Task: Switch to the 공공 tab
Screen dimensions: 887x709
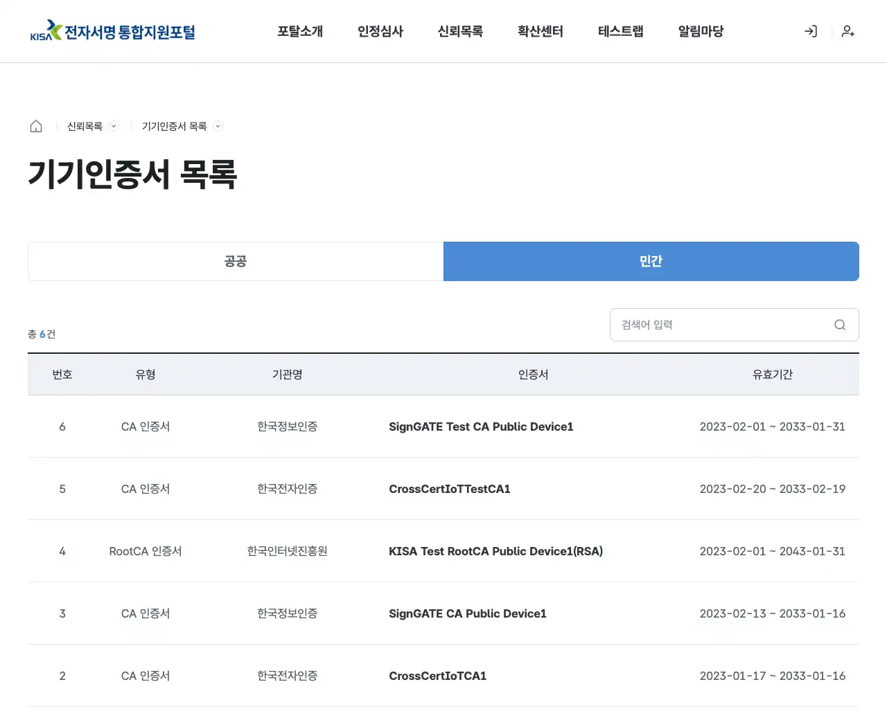Action: tap(236, 261)
